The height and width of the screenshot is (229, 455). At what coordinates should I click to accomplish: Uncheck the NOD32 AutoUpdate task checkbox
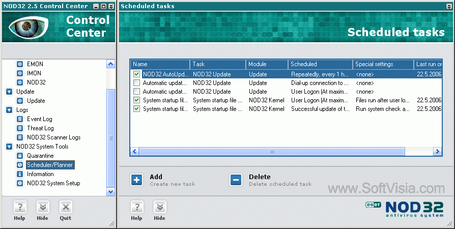point(137,74)
